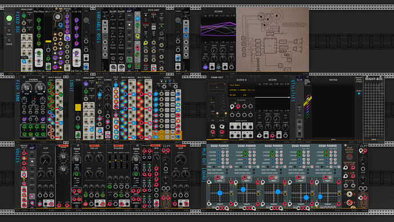Turn red knob on Quad Encoder module
Screen dimensions: 394x222
349,156
